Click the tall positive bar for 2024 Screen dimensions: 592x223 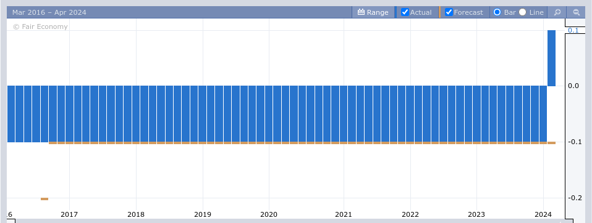click(x=551, y=59)
